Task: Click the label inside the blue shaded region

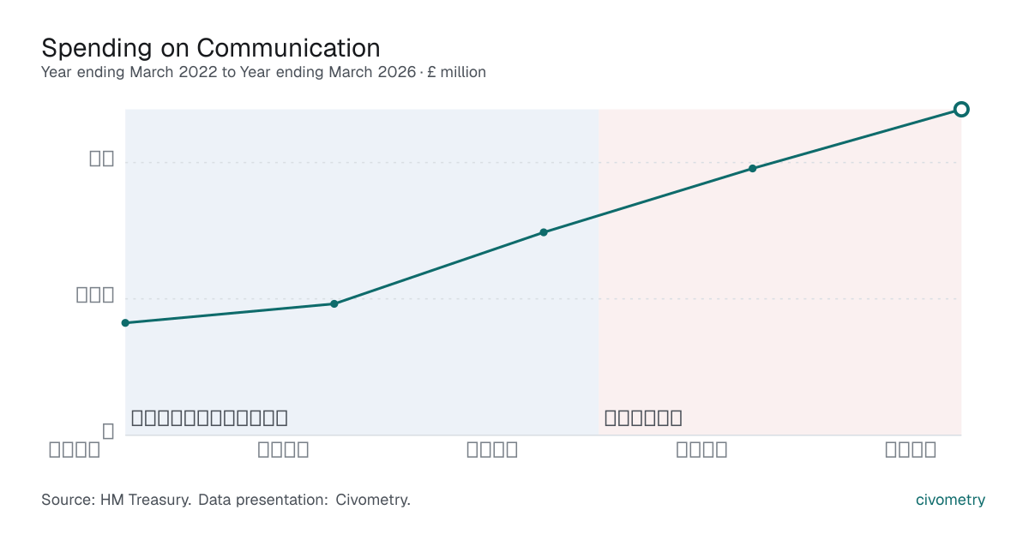Action: pyautogui.click(x=209, y=418)
